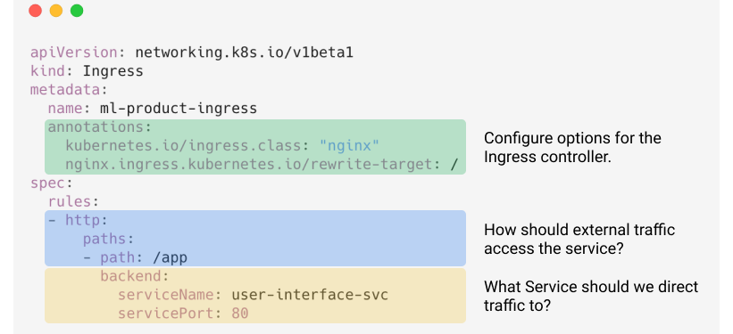
Task: Click the "What Service should we direct traffic to?" note
Action: pos(591,296)
